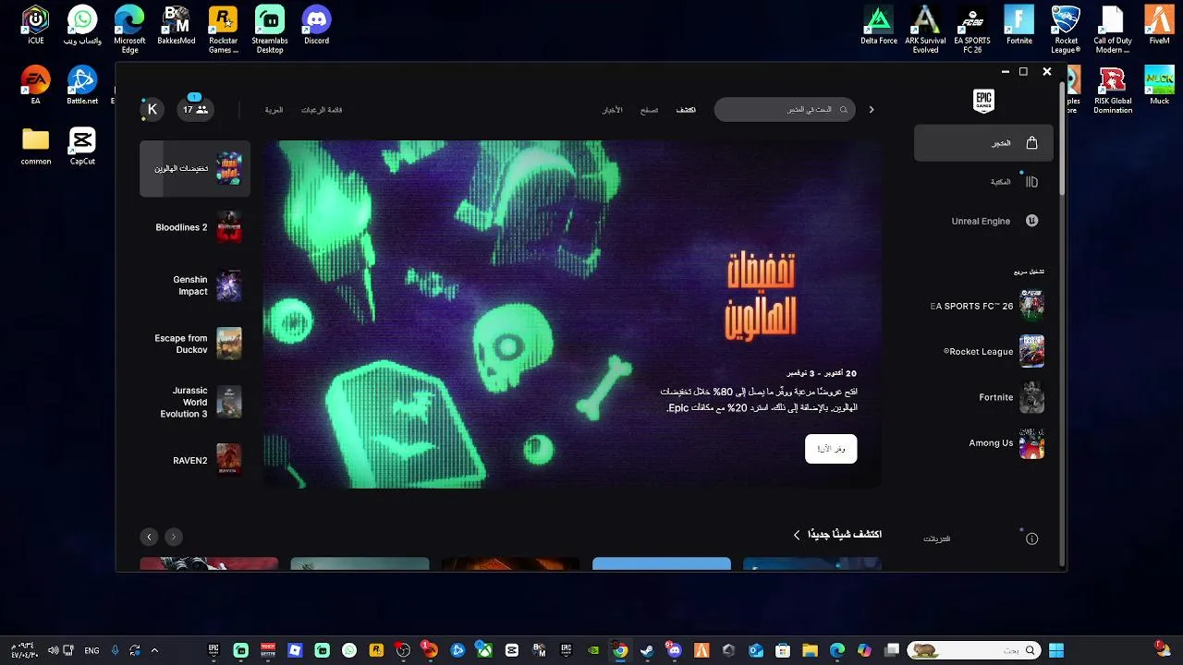
Task: Open the Wishlist (قائمة الرغبات) link
Action: [322, 110]
